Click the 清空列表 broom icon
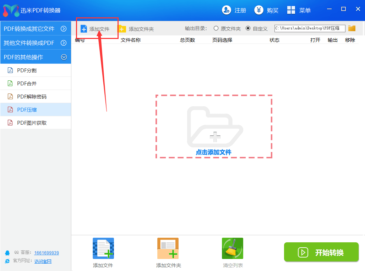This screenshot has height=271, width=365. [232, 248]
